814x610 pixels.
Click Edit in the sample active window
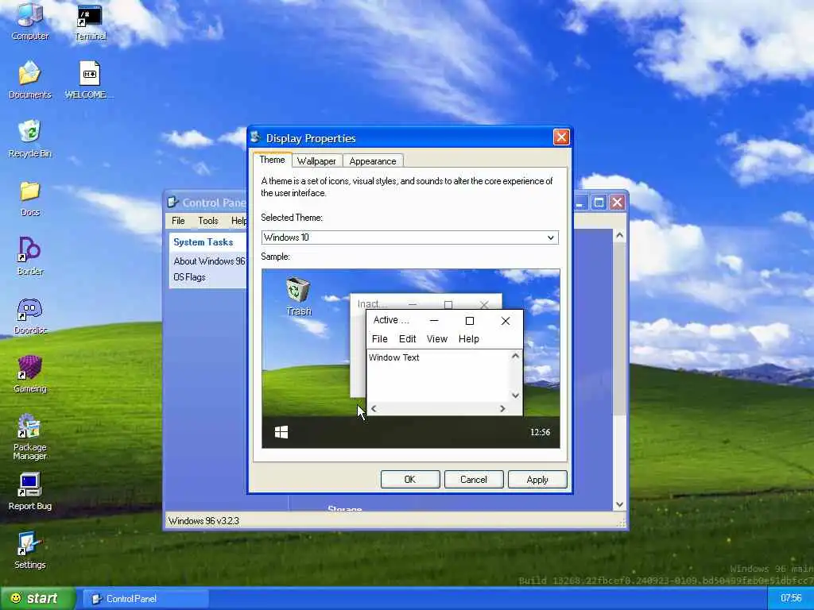(407, 338)
